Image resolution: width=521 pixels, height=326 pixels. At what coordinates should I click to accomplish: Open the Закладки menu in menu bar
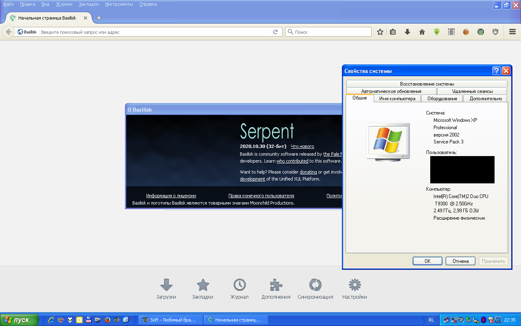(89, 4)
